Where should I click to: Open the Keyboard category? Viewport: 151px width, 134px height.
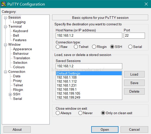pos(20,31)
